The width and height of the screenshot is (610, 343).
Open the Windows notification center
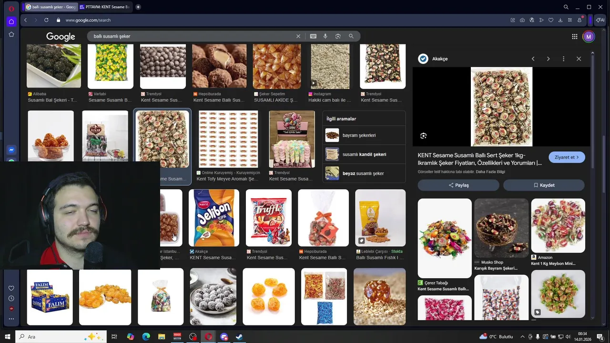tap(600, 337)
